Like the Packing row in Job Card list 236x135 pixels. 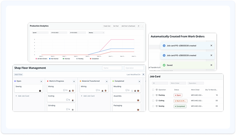click(x=156, y=95)
